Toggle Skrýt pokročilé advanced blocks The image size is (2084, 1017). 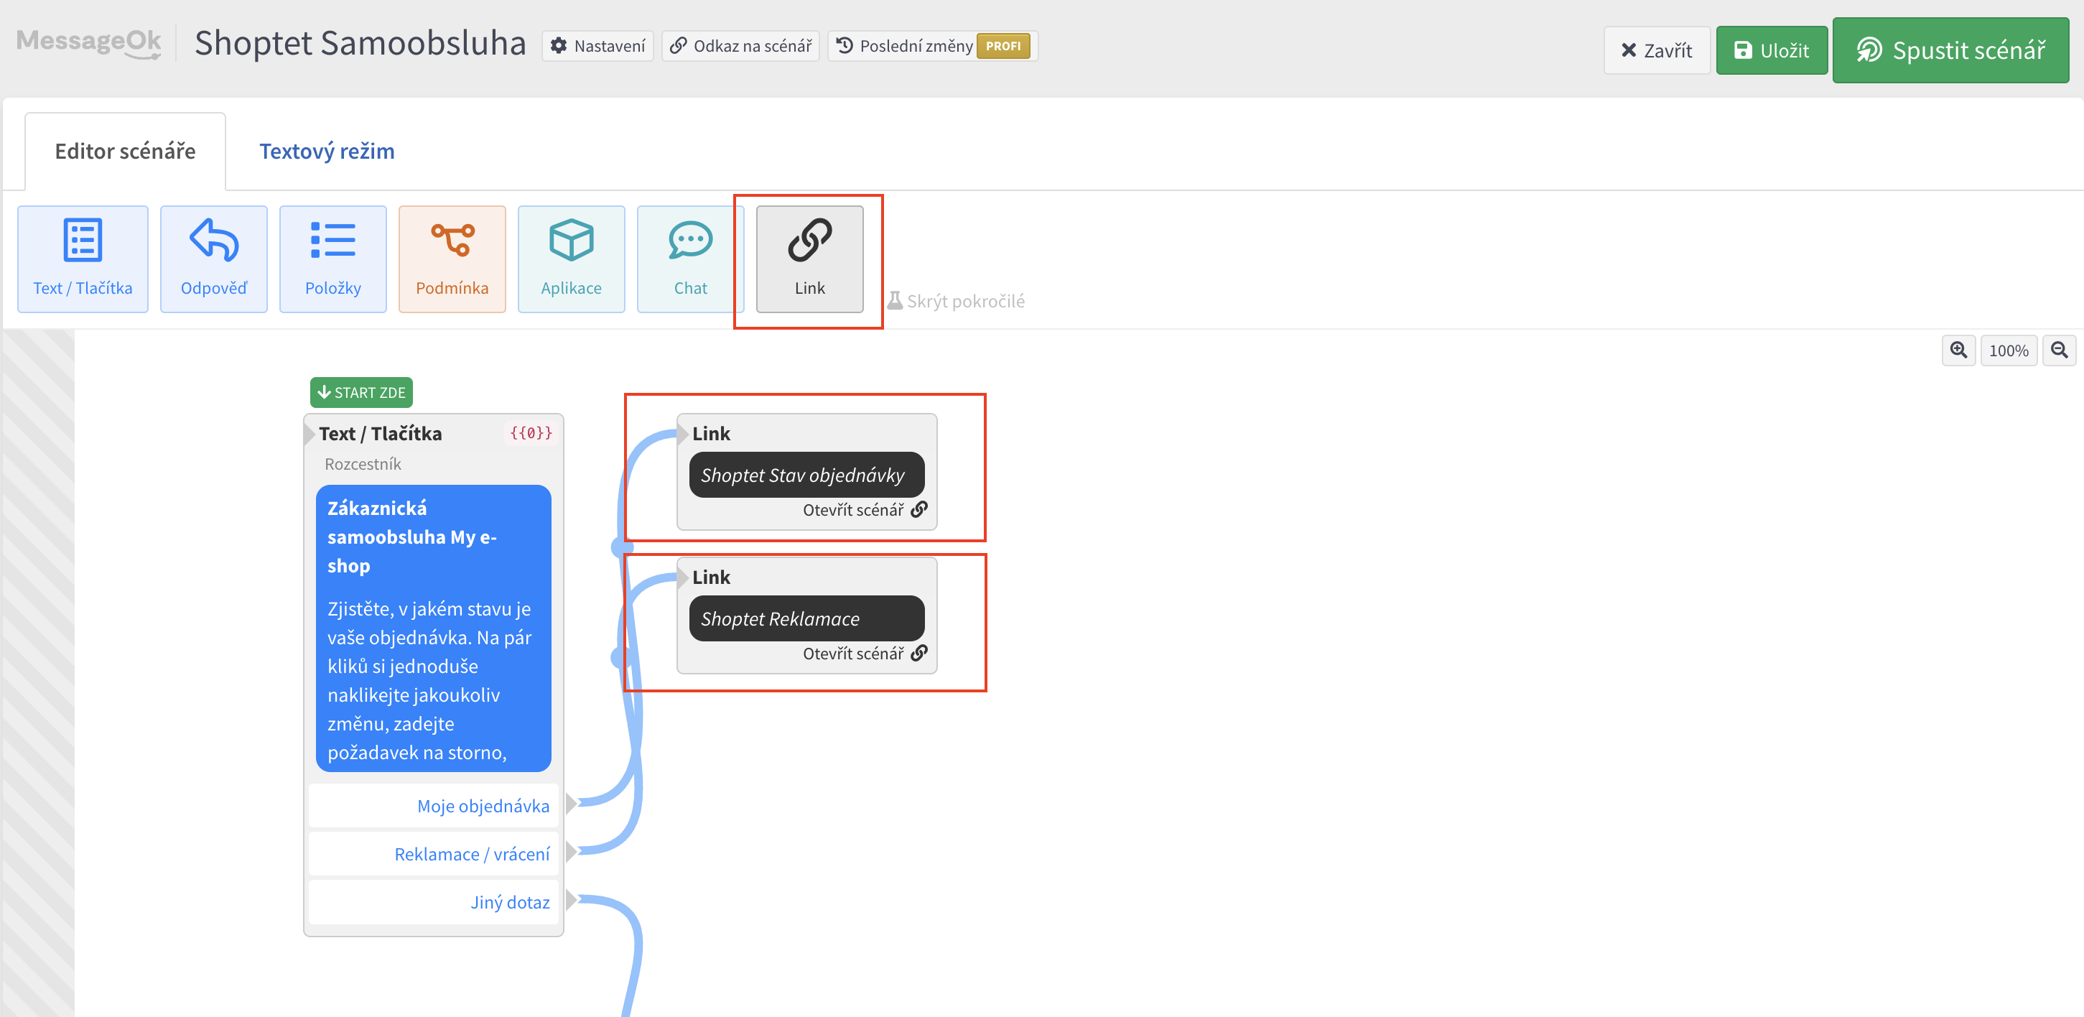coord(957,301)
